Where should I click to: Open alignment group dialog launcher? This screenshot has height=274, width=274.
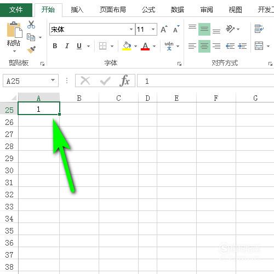[270, 64]
